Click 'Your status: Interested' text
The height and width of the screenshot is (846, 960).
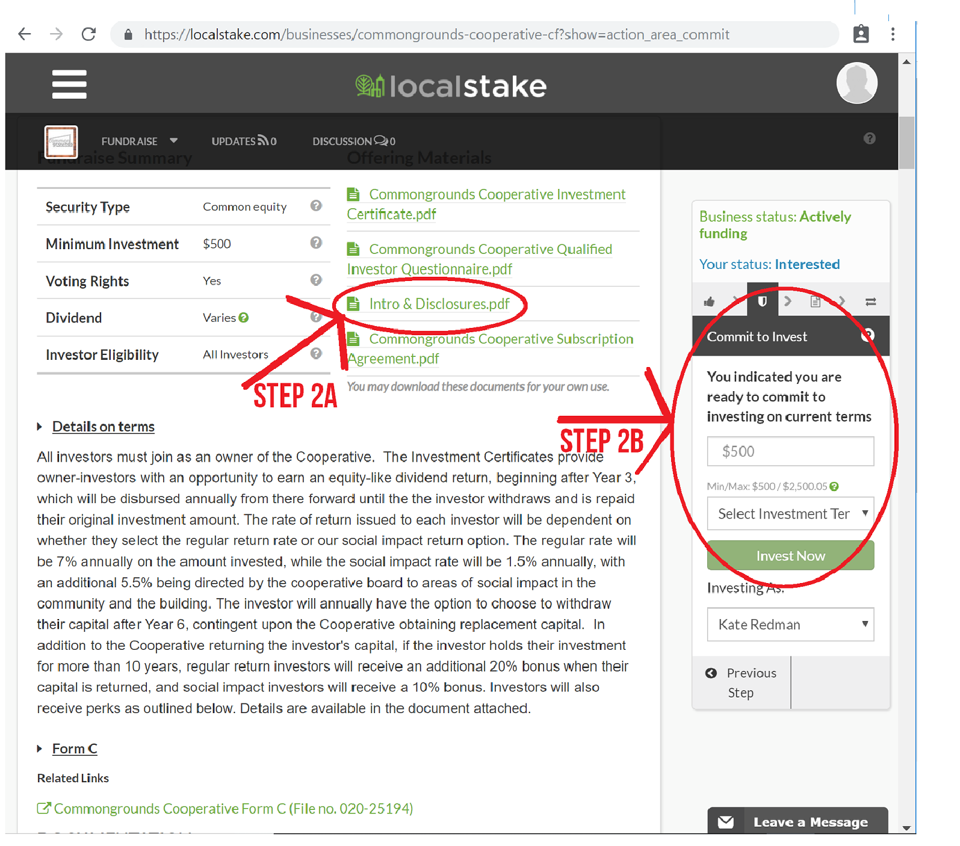pyautogui.click(x=769, y=264)
